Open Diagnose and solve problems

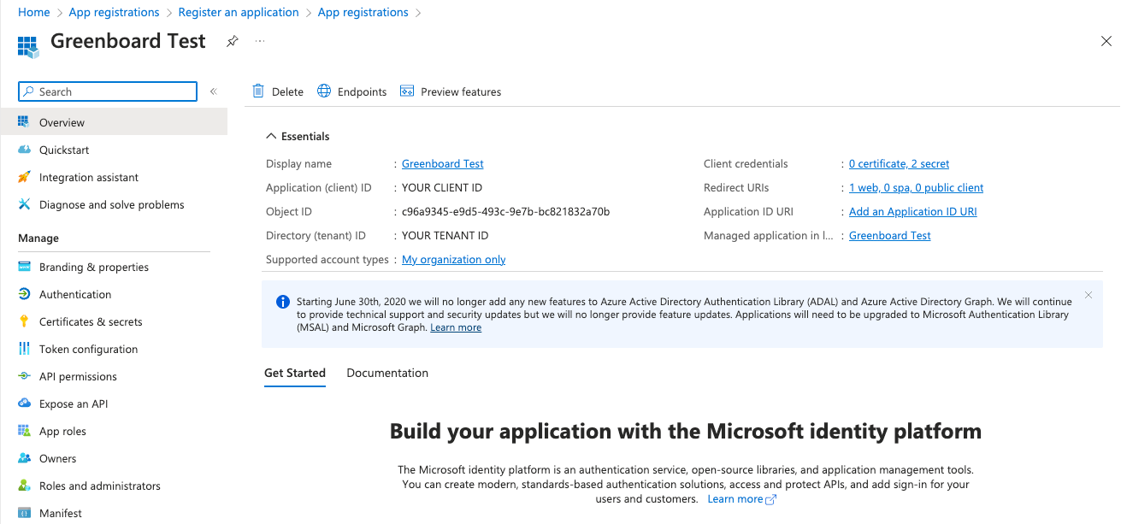tap(114, 204)
